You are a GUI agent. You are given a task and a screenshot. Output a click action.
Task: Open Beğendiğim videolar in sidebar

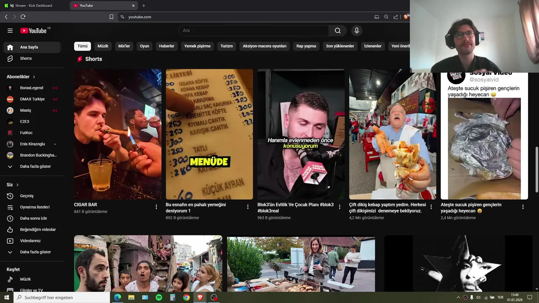click(32, 230)
